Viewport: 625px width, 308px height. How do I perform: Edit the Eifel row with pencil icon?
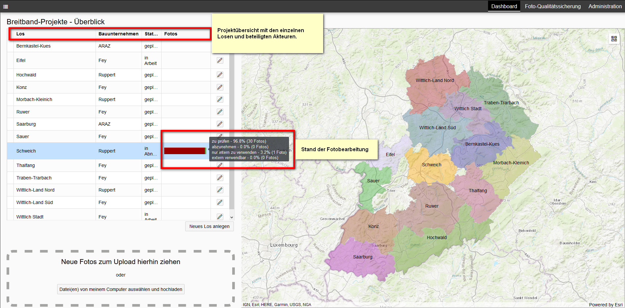click(x=220, y=60)
